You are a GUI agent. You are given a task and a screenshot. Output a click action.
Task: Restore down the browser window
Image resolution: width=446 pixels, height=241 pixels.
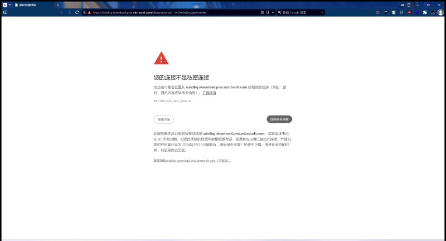pyautogui.click(x=428, y=5)
